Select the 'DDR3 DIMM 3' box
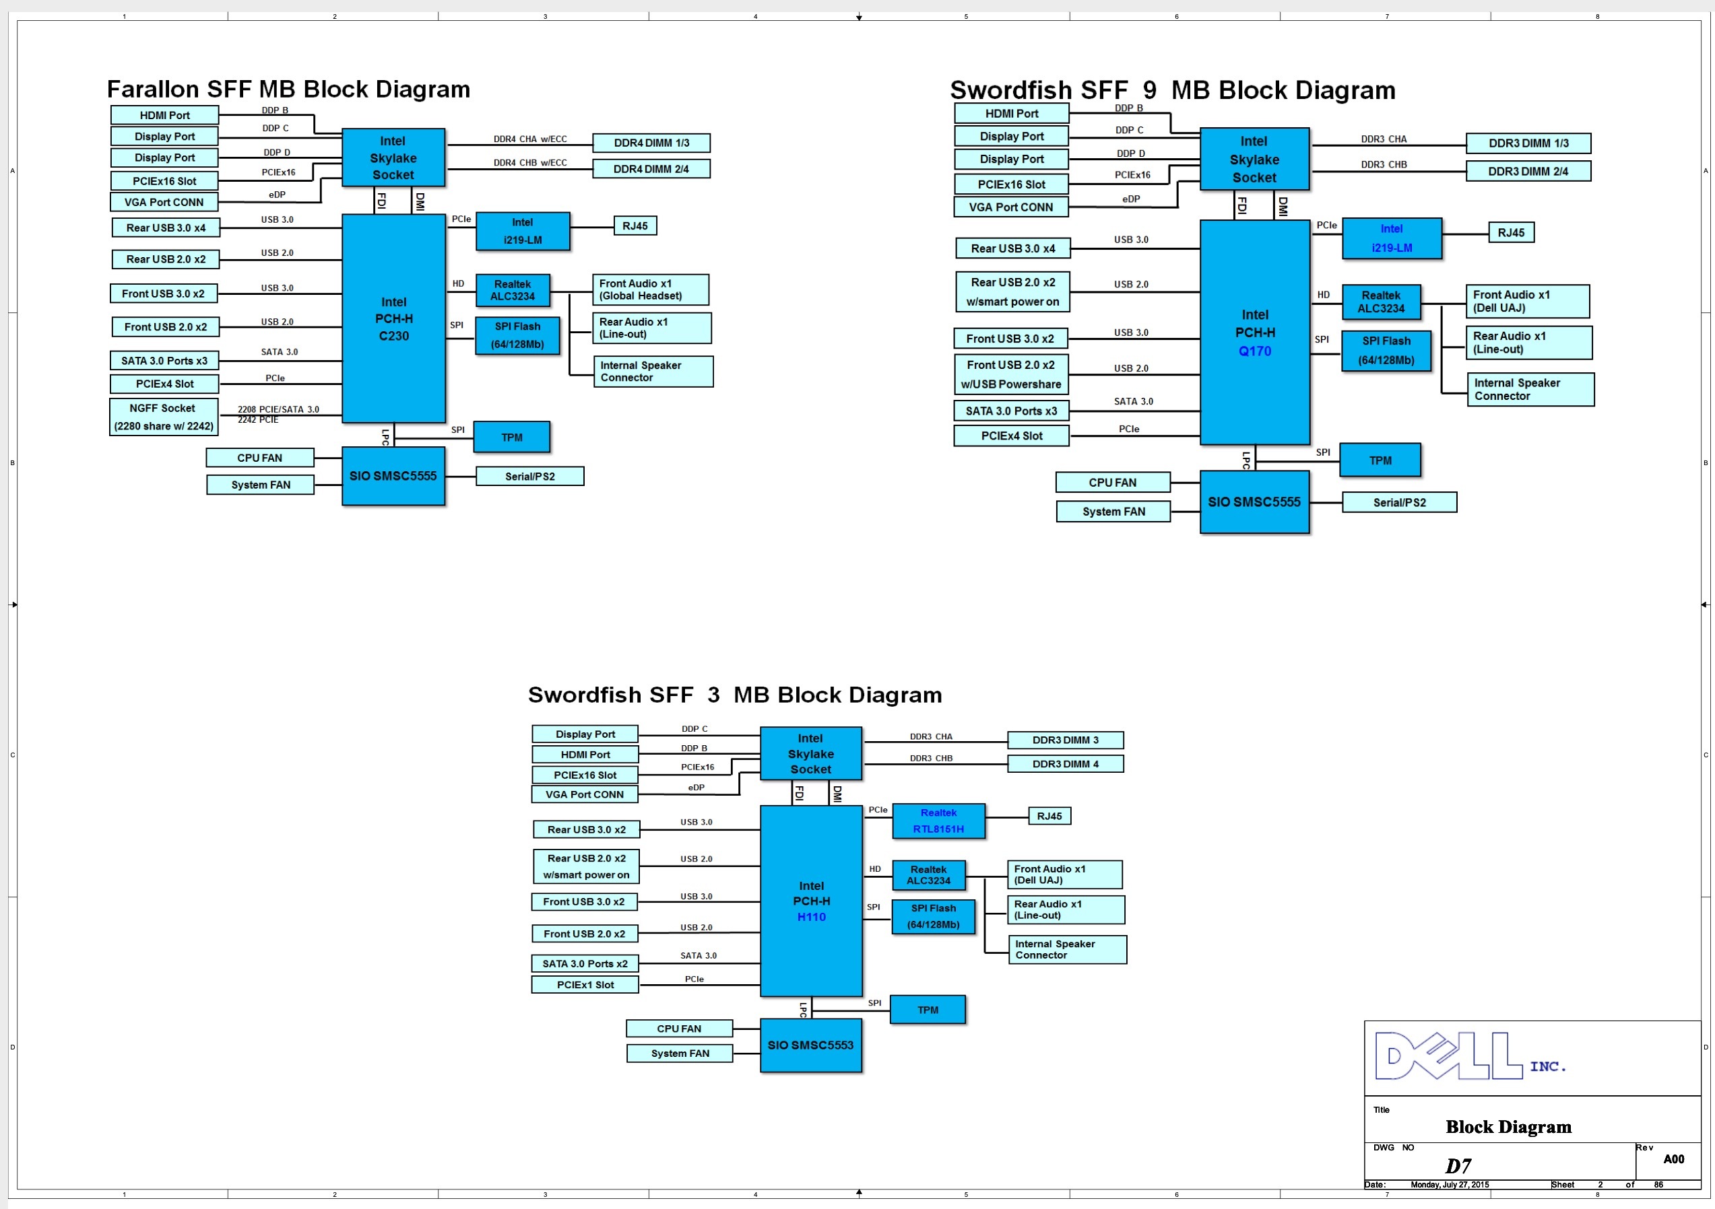This screenshot has height=1209, width=1715. click(x=1065, y=740)
